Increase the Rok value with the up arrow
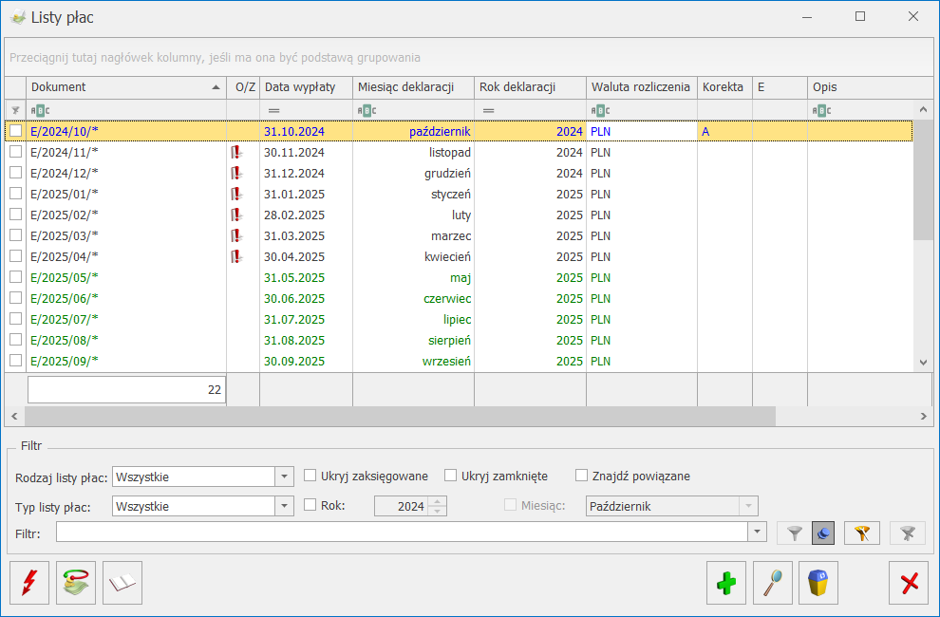This screenshot has height=617, width=940. click(438, 501)
